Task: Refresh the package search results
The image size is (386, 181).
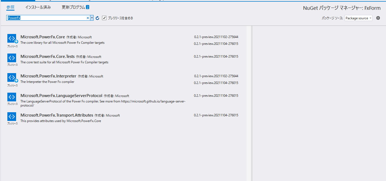Action: tap(97, 18)
